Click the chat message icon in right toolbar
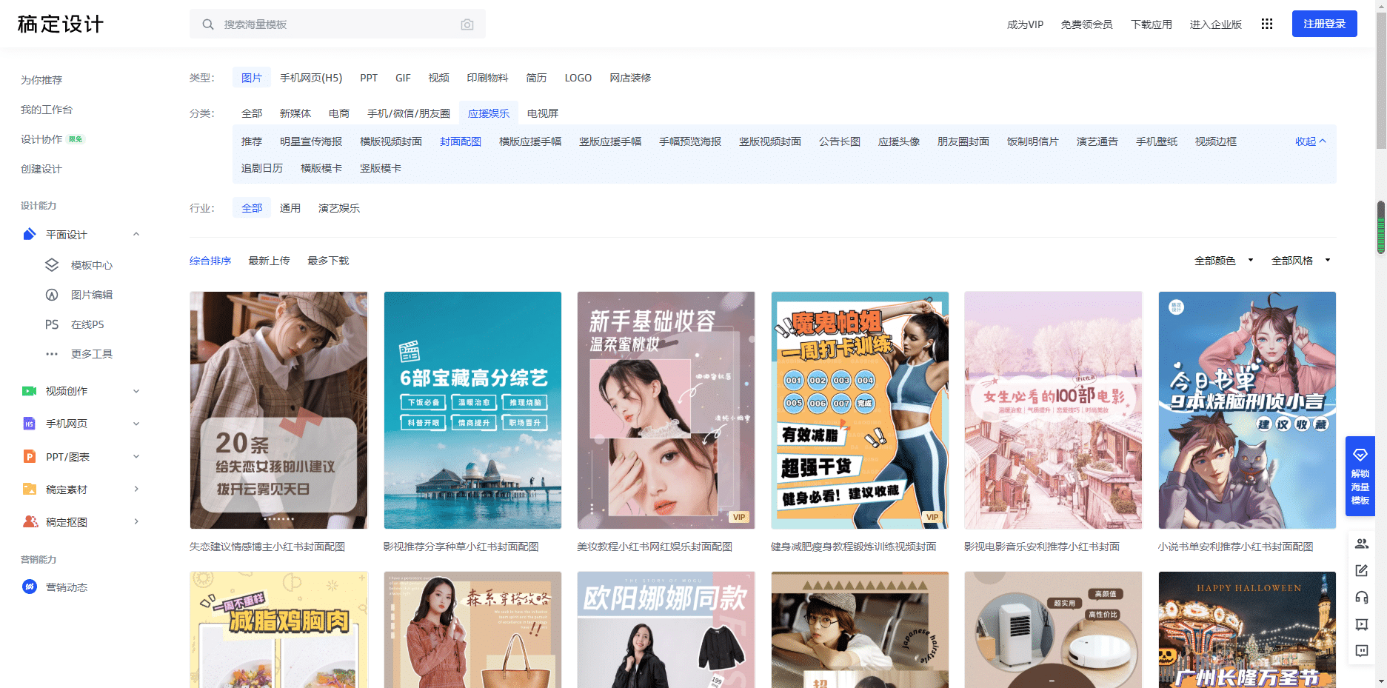Image resolution: width=1387 pixels, height=688 pixels. 1362,651
